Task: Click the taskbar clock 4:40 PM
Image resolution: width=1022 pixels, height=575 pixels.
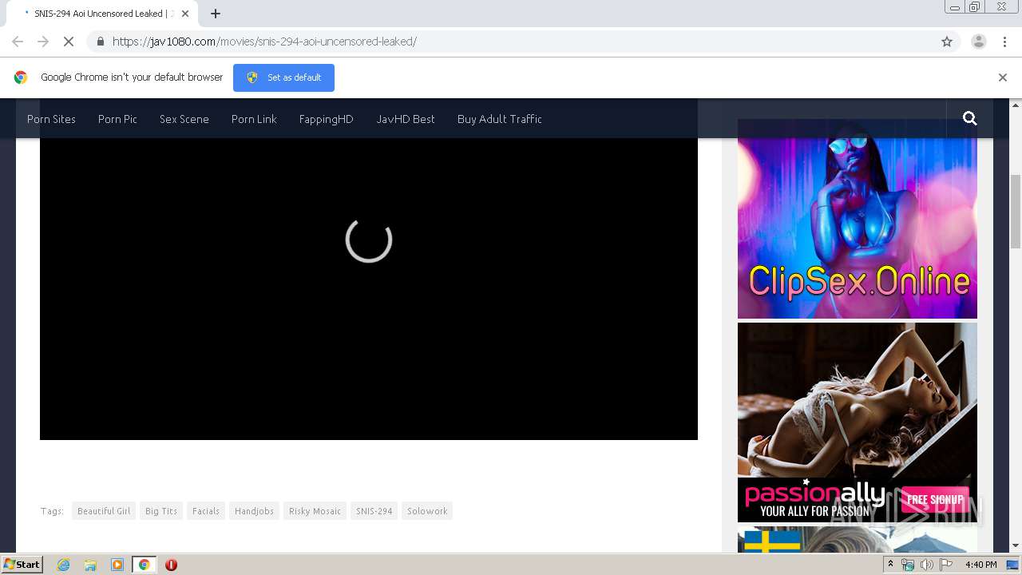Action: [x=981, y=565]
